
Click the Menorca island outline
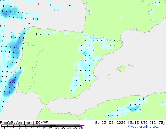[131, 65]
